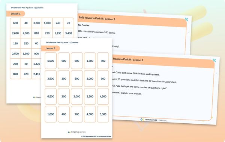Click the 5,000 card in Lesson 2
This screenshot has height=142, width=225.
point(51,61)
